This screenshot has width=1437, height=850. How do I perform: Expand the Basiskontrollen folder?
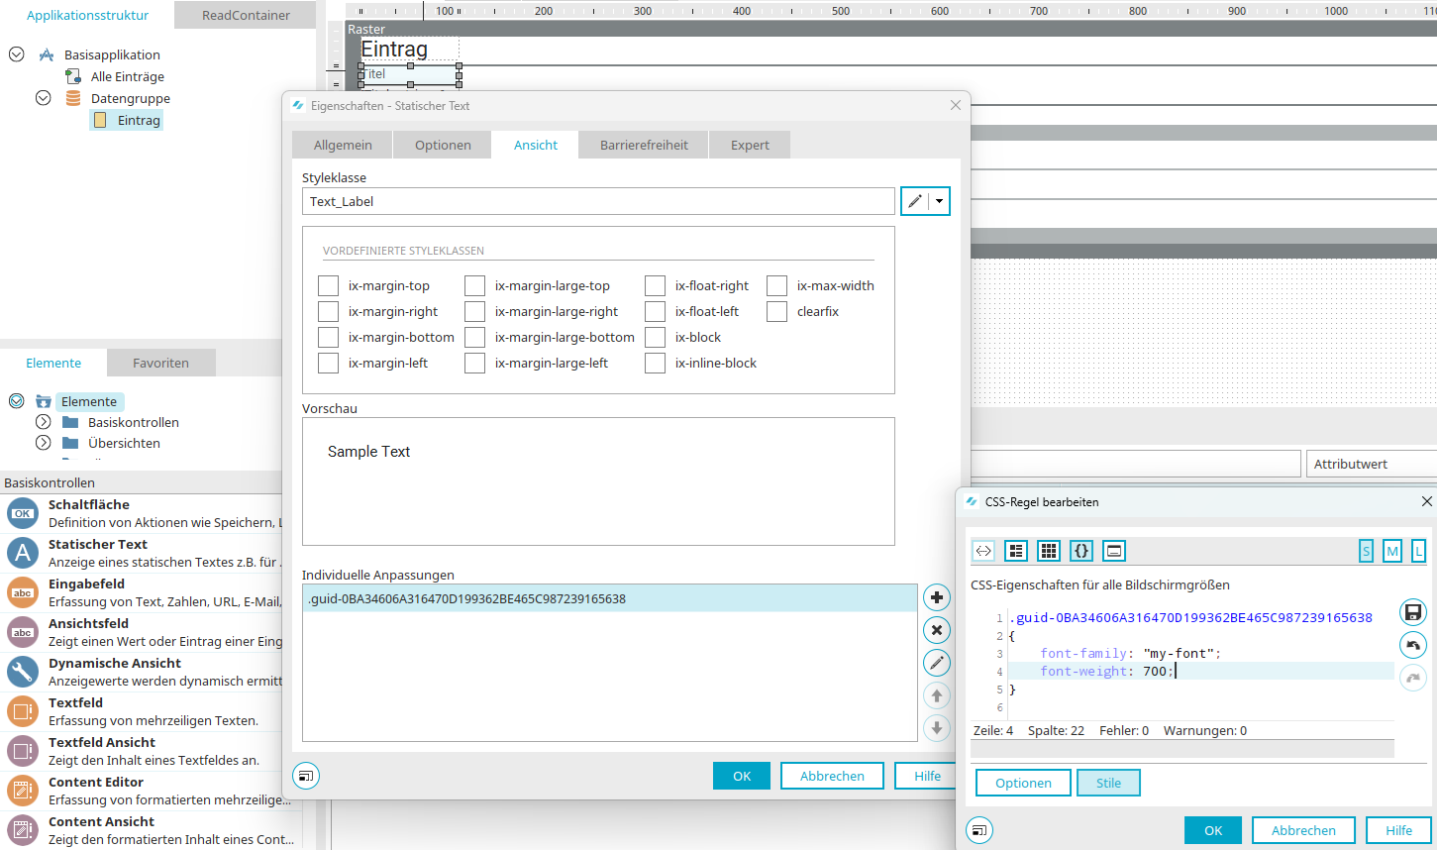tap(43, 422)
